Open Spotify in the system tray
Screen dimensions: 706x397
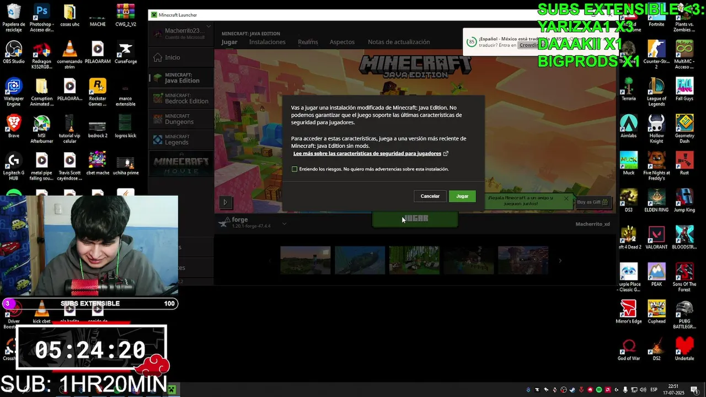click(x=599, y=390)
